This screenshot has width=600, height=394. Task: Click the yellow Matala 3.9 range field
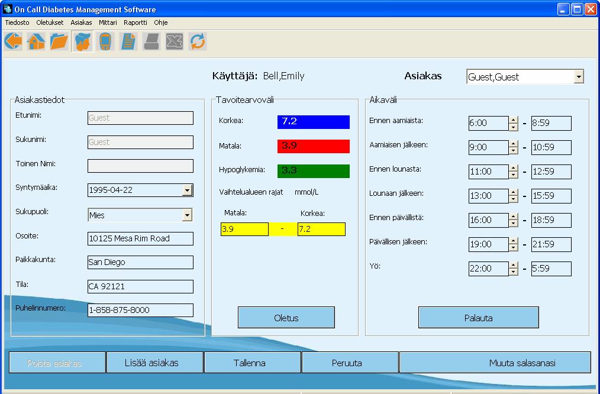[244, 229]
